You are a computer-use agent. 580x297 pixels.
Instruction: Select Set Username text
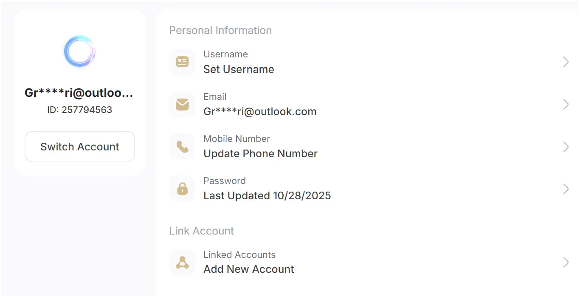(x=239, y=69)
